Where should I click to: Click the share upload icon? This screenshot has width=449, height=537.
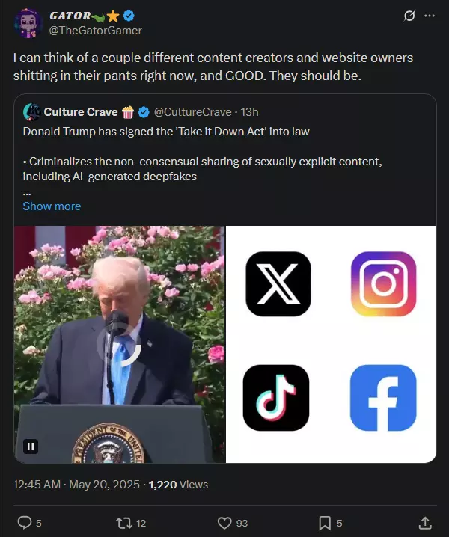[x=425, y=523]
